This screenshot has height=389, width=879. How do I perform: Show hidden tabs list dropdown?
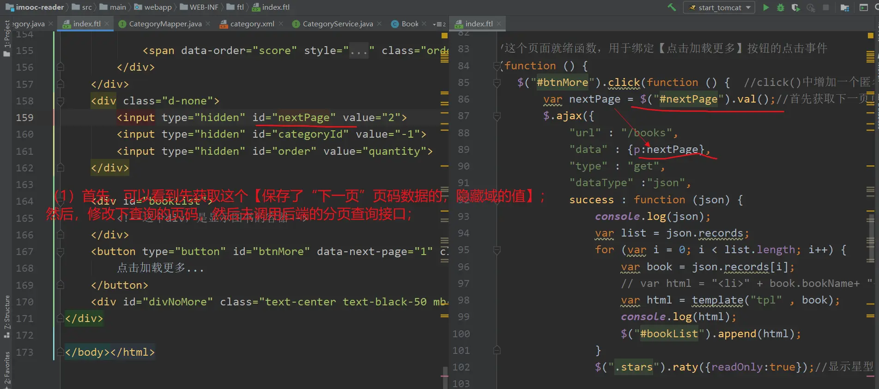439,24
